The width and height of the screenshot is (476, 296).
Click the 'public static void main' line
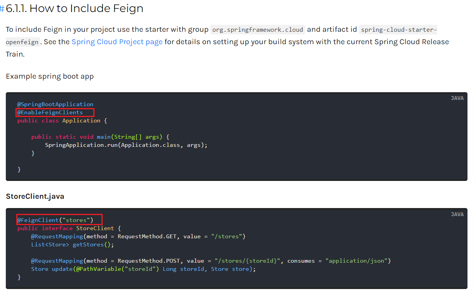coord(100,137)
